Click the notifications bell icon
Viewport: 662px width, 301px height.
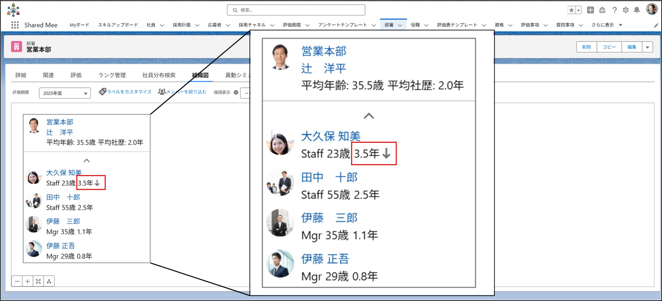[637, 10]
